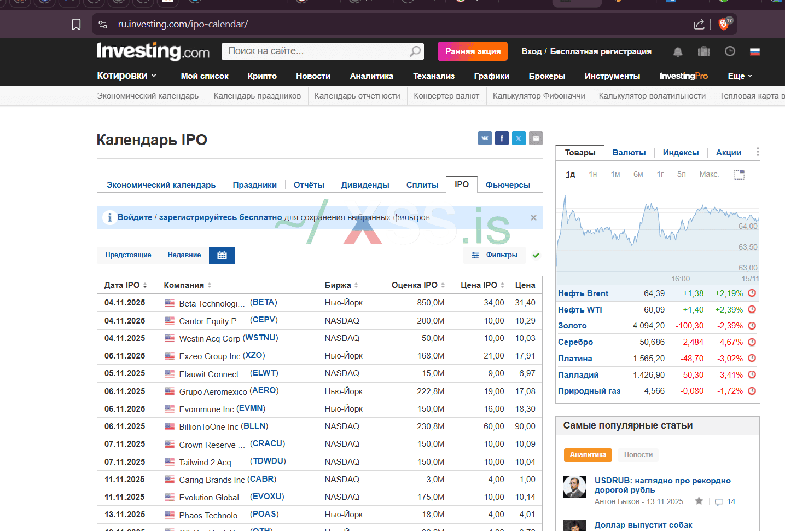Click the clock icon in Нефть Brent row
This screenshot has width=785, height=531.
pos(752,293)
